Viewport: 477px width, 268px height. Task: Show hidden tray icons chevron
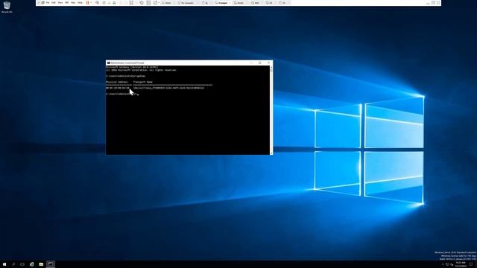[443, 264]
